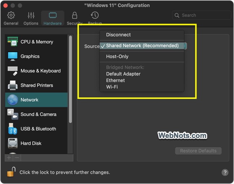Open help with question mark button
Screen dimensions: 234x184
click(x=225, y=172)
